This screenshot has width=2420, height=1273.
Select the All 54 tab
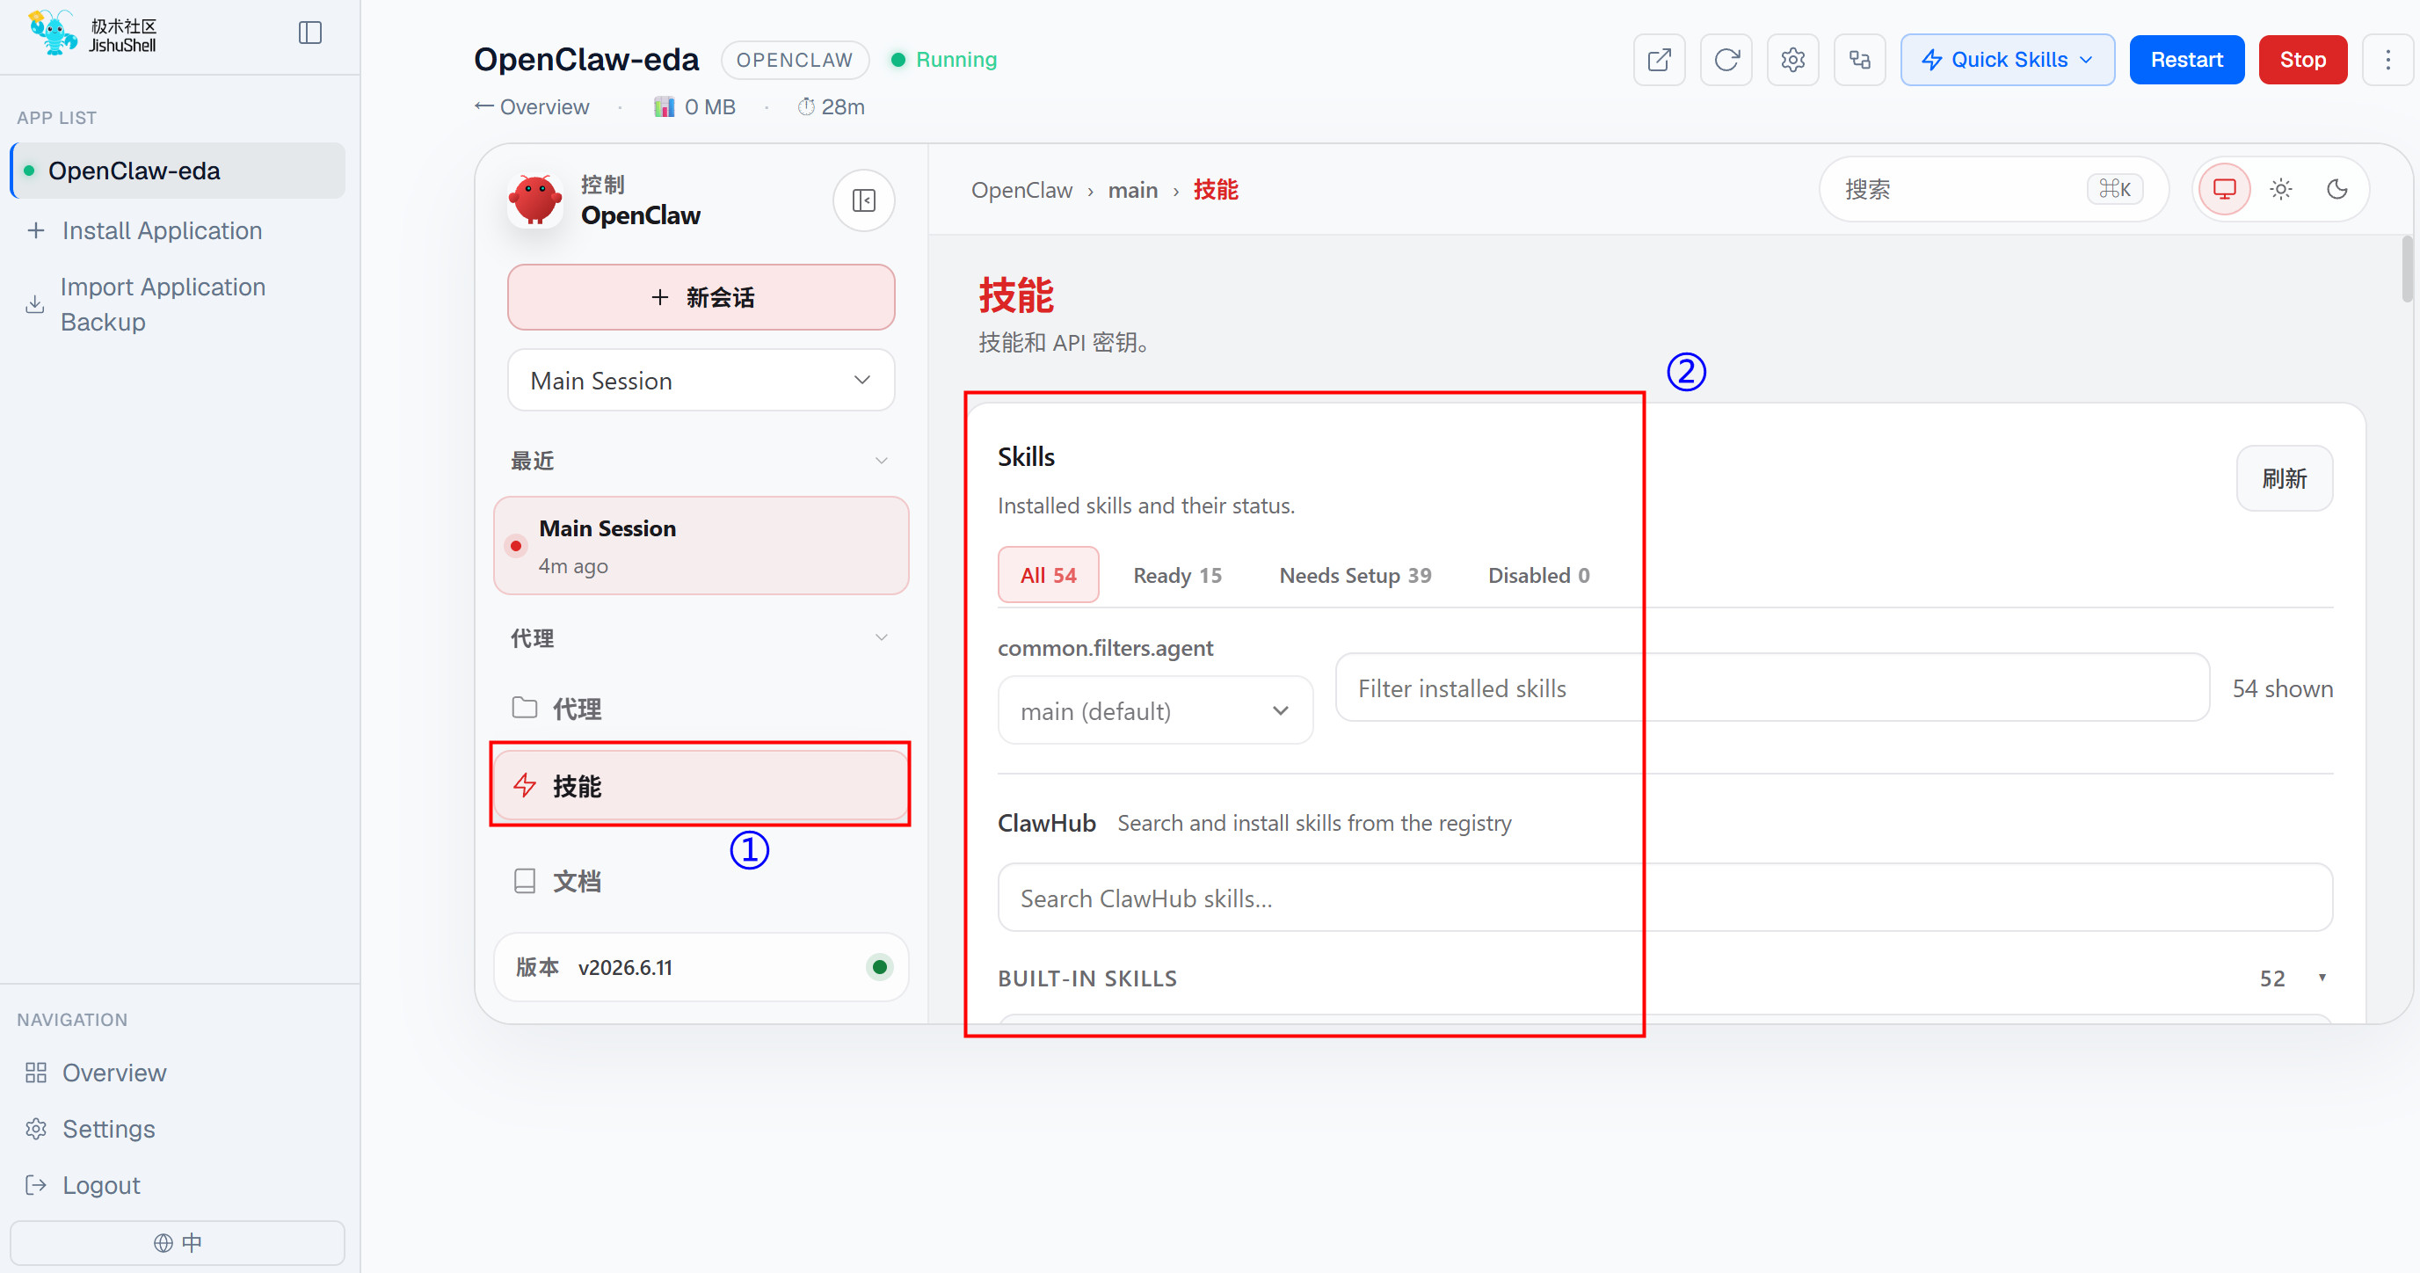[1048, 575]
